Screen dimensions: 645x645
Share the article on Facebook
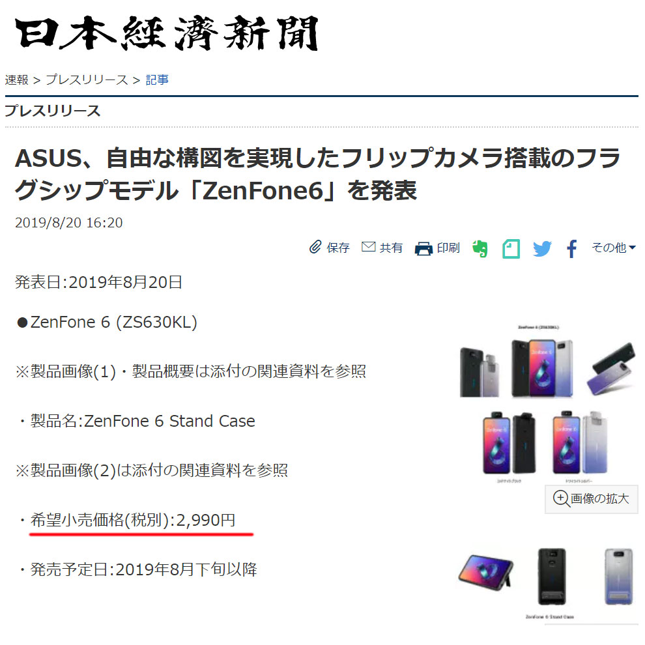tap(572, 248)
